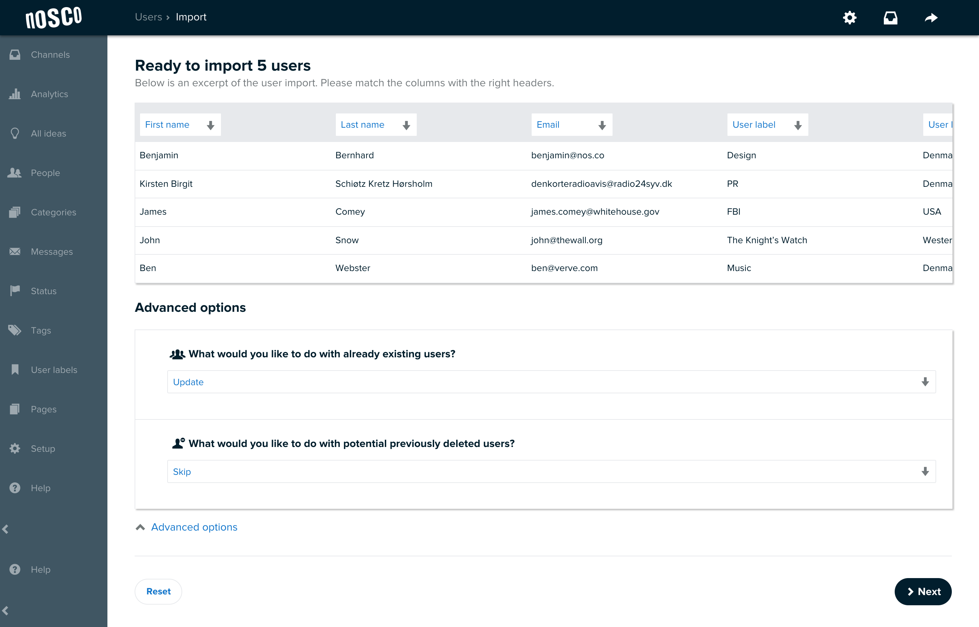This screenshot has width=979, height=627.
Task: Click the Messages envelope icon
Action: (x=15, y=252)
